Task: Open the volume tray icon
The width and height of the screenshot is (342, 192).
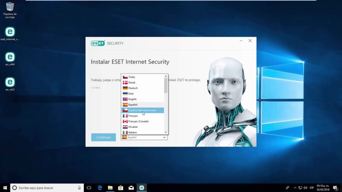Action: coord(305,188)
